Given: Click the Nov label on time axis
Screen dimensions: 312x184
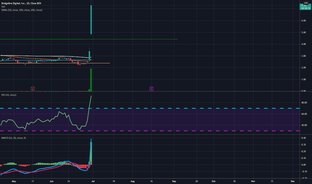Looking at the screenshot, I should click(x=253, y=181).
